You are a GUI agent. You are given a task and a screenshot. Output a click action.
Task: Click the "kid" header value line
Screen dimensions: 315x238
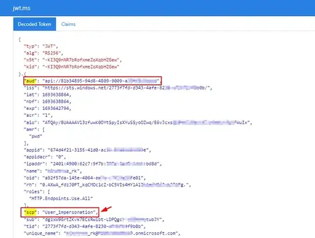[x=72, y=67]
